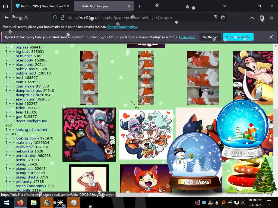Open the 'looking at partner' tag link
278x208 pixels.
(31, 130)
